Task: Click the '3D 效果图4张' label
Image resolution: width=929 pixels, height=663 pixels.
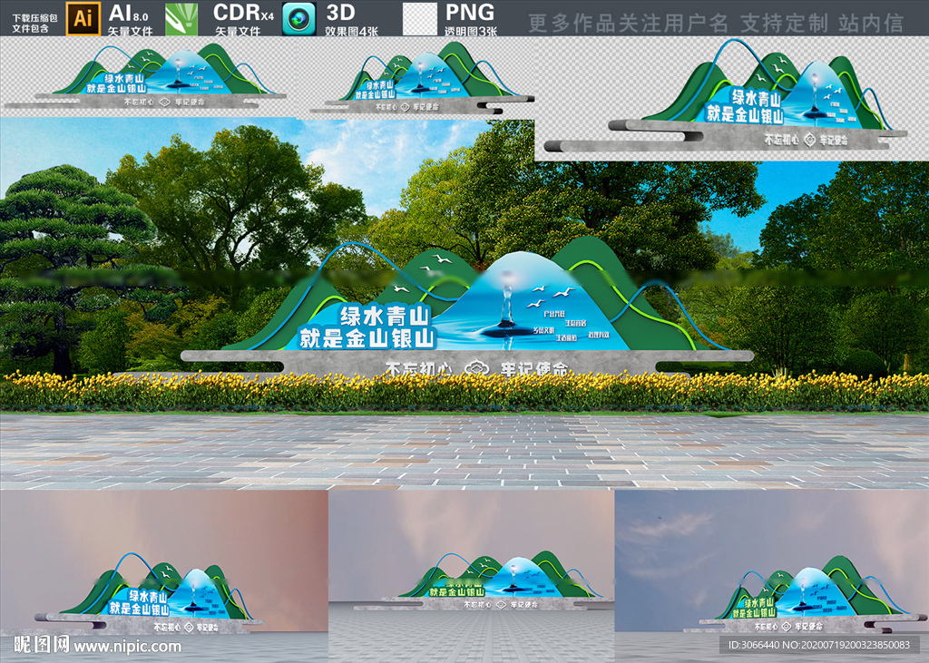Action: coord(349,19)
